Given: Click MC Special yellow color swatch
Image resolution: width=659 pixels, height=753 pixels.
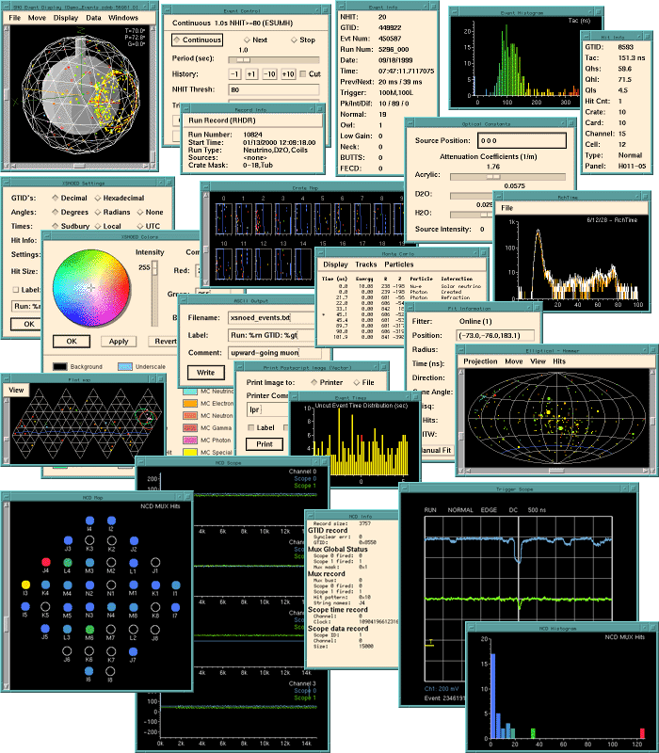Looking at the screenshot, I should [x=190, y=452].
